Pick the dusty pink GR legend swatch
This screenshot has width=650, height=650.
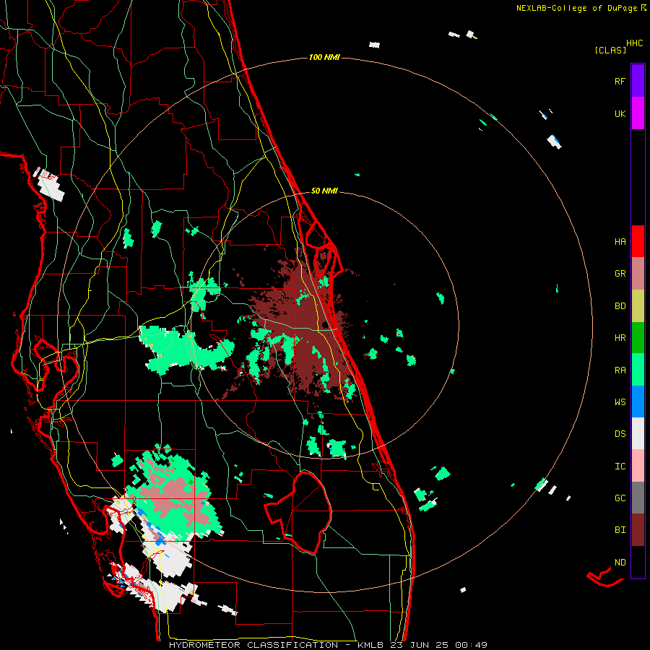(x=638, y=274)
